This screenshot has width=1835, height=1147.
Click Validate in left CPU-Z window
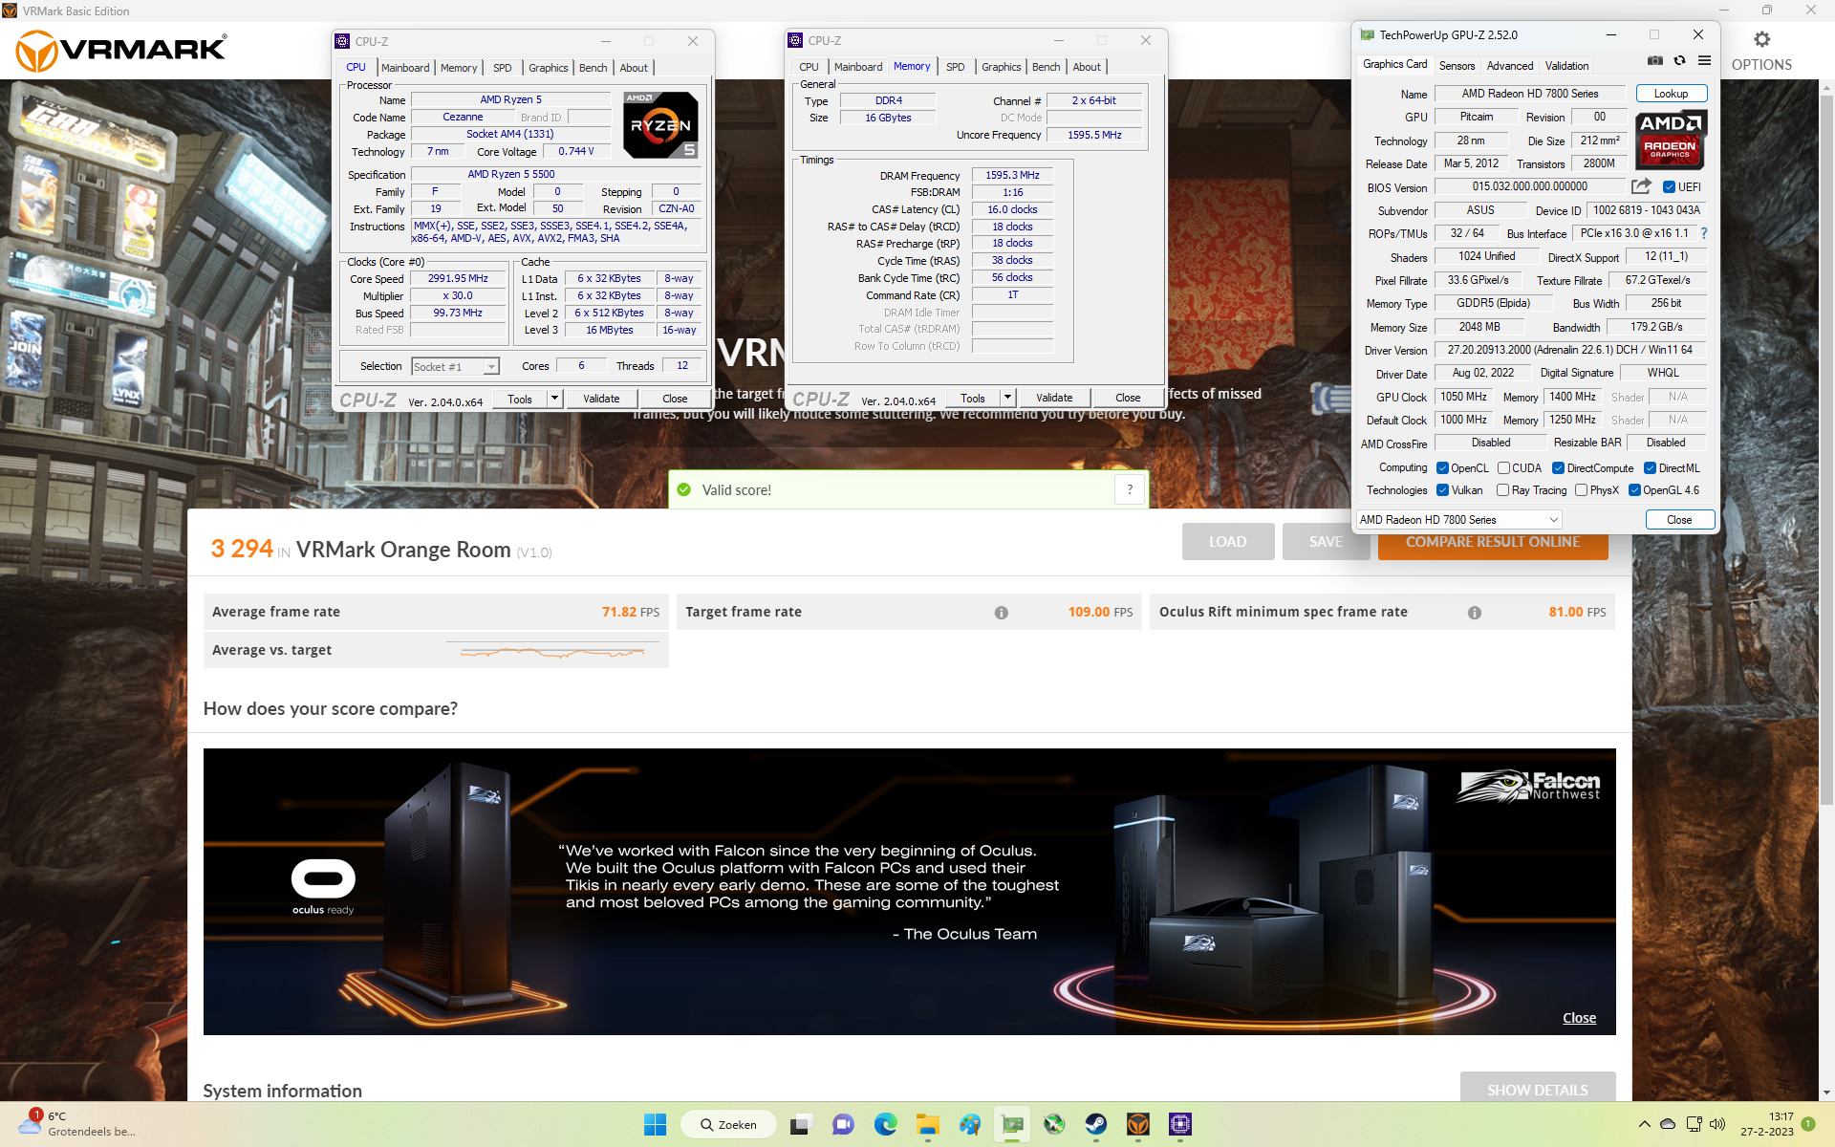click(x=601, y=399)
